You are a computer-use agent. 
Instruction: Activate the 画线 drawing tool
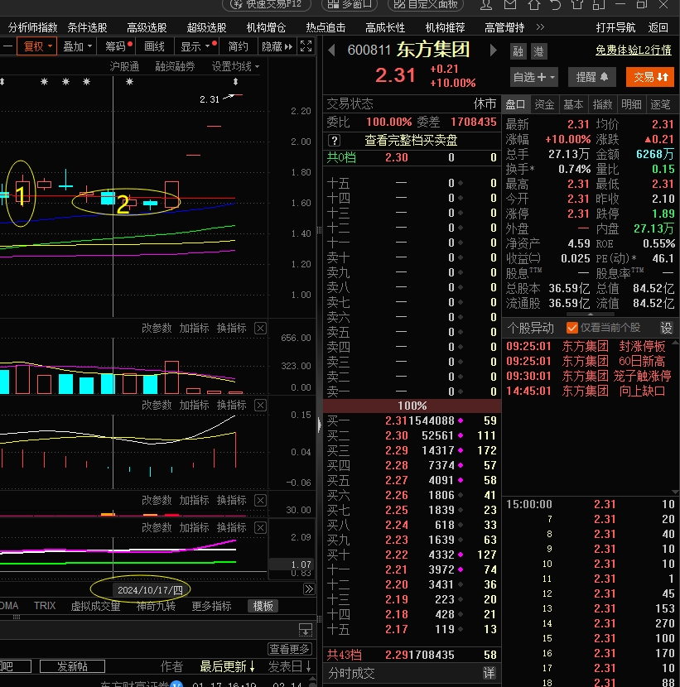click(154, 46)
